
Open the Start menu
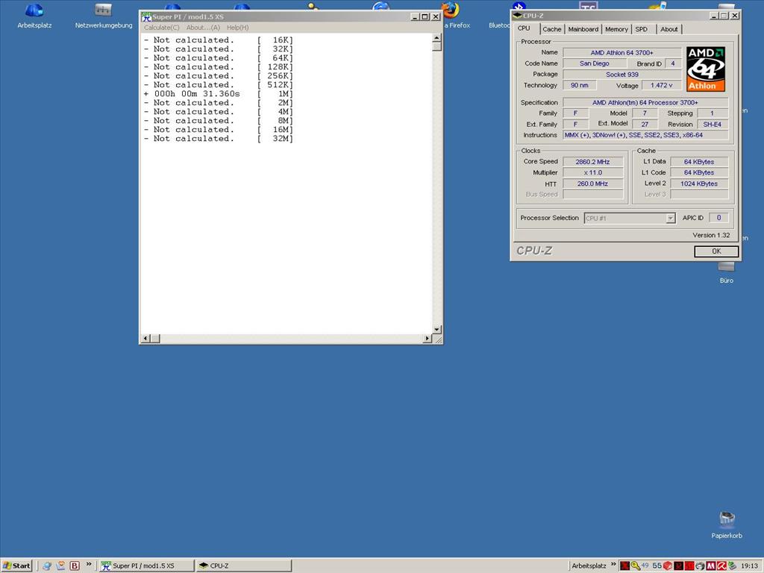pyautogui.click(x=17, y=566)
